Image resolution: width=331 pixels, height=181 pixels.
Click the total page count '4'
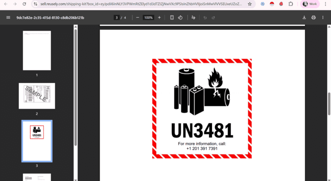(125, 18)
